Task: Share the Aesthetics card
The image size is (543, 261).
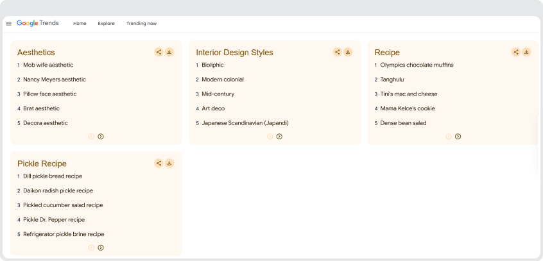Action: click(159, 52)
